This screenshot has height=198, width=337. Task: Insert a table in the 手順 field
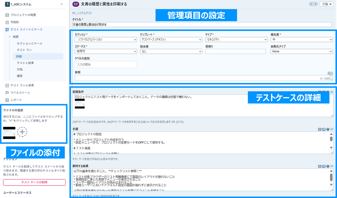pos(320,129)
